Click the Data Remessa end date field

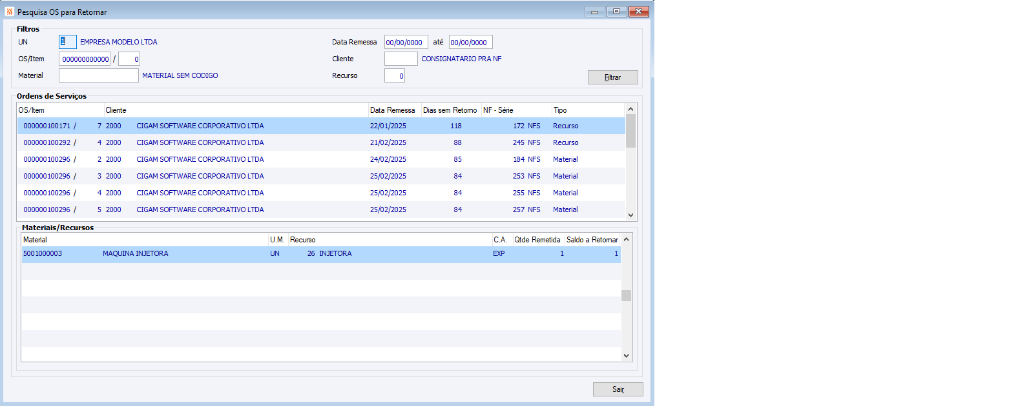point(471,43)
